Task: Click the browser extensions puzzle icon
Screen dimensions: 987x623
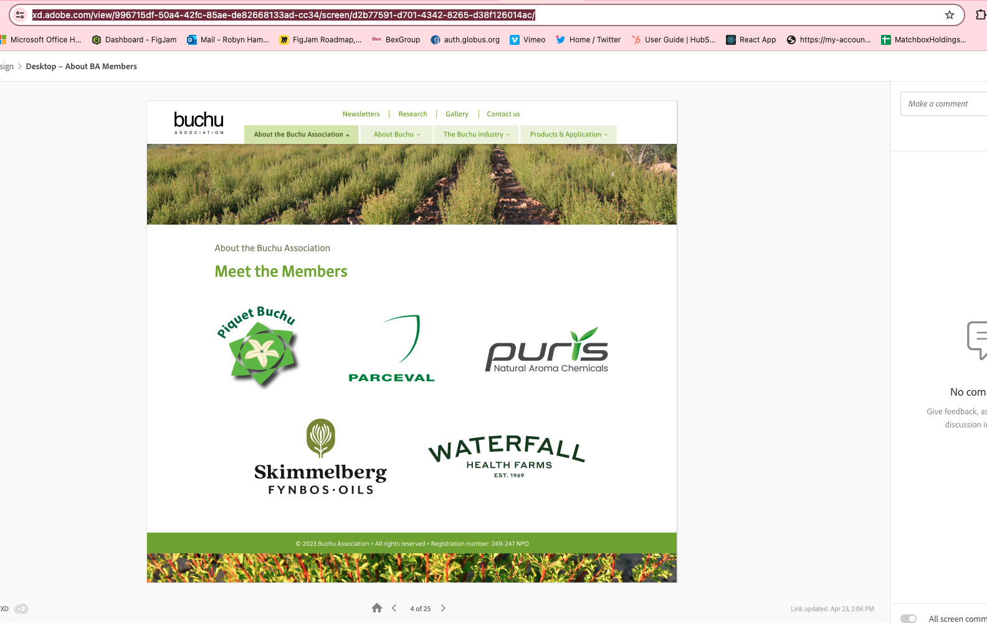Action: 980,15
